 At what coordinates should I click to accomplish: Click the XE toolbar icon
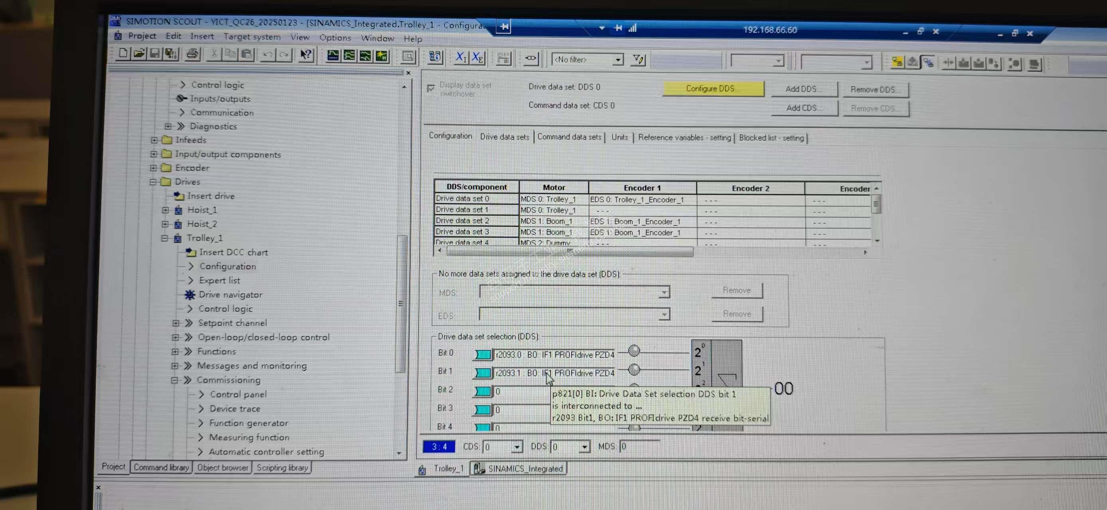pos(477,57)
